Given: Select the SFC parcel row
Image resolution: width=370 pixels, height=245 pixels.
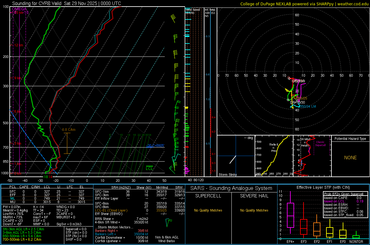Looking at the screenshot, I should [x=47, y=191].
